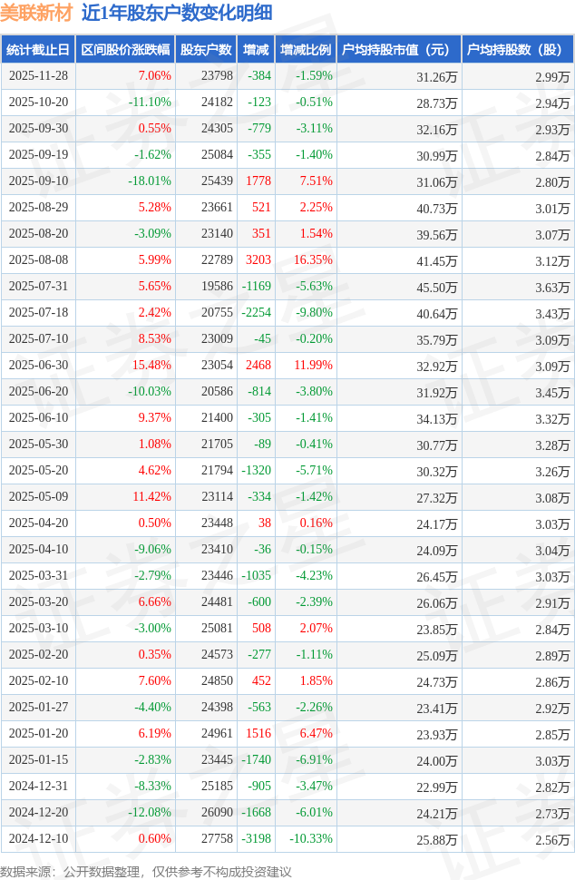This screenshot has width=575, height=880.
Task: Select the 统计截止日 column header
Action: tap(38, 50)
